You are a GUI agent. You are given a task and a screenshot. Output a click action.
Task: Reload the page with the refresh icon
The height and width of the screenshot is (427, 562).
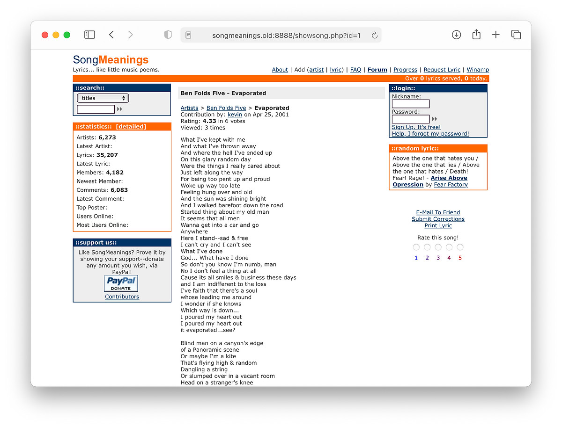[x=374, y=35]
